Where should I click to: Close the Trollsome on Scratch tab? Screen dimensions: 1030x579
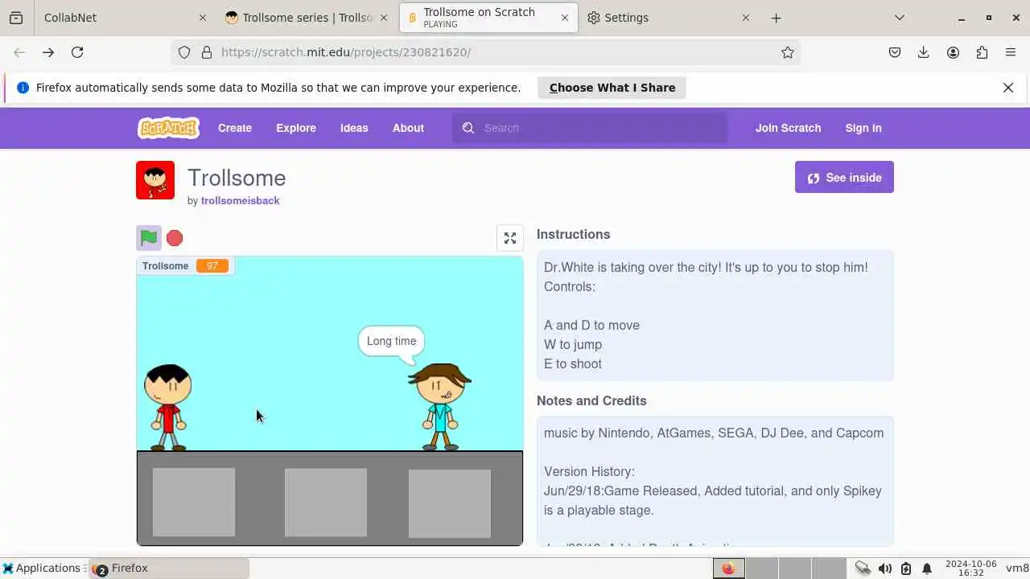(x=565, y=18)
